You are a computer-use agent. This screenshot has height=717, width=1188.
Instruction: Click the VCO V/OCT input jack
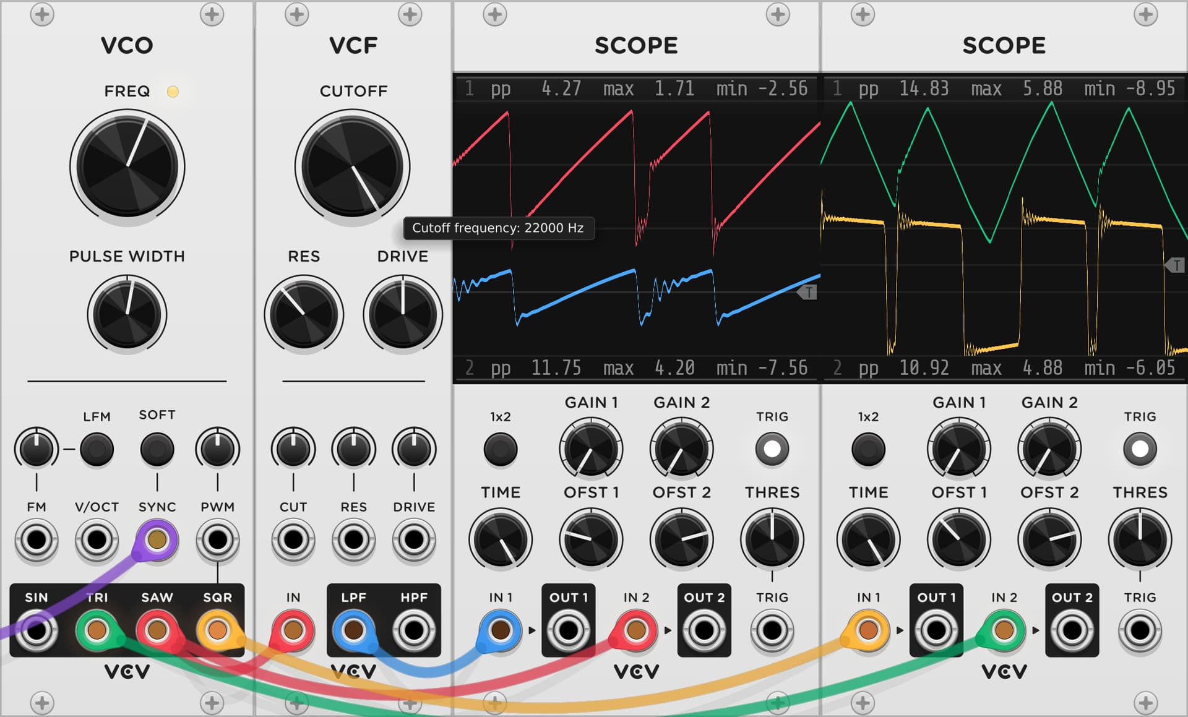(97, 540)
